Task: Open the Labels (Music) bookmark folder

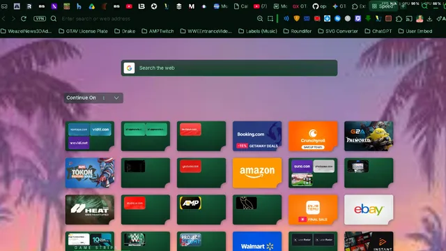Action: [x=258, y=31]
